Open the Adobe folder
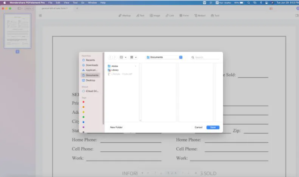 pos(115,66)
